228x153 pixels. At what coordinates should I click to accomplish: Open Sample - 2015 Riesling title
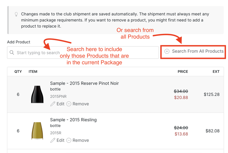tap(73, 120)
